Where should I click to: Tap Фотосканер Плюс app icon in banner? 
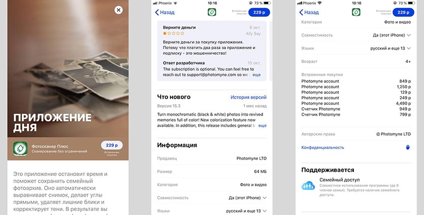point(20,149)
